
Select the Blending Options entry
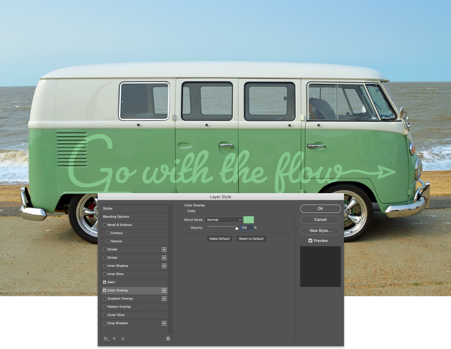[116, 216]
